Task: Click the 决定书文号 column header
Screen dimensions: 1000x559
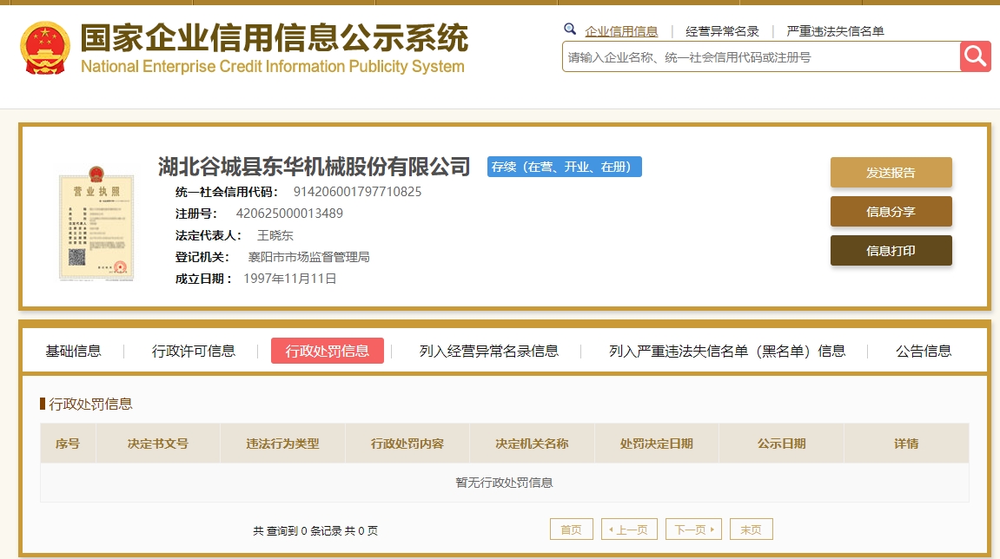Action: click(x=157, y=443)
